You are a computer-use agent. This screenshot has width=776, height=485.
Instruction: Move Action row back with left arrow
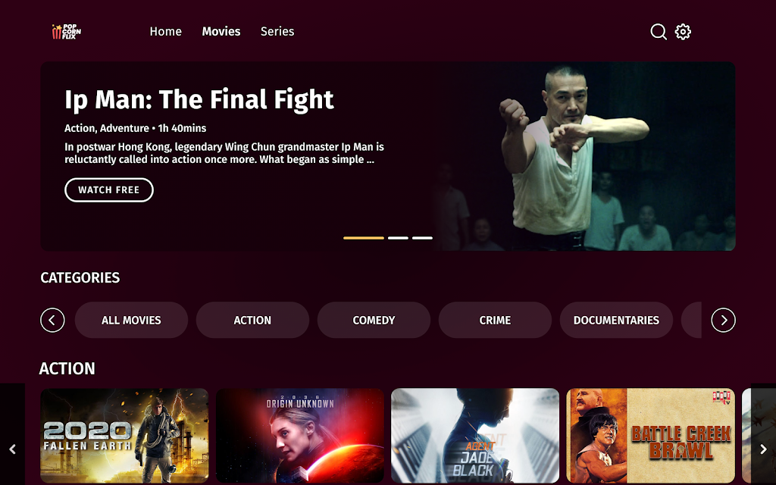click(12, 449)
